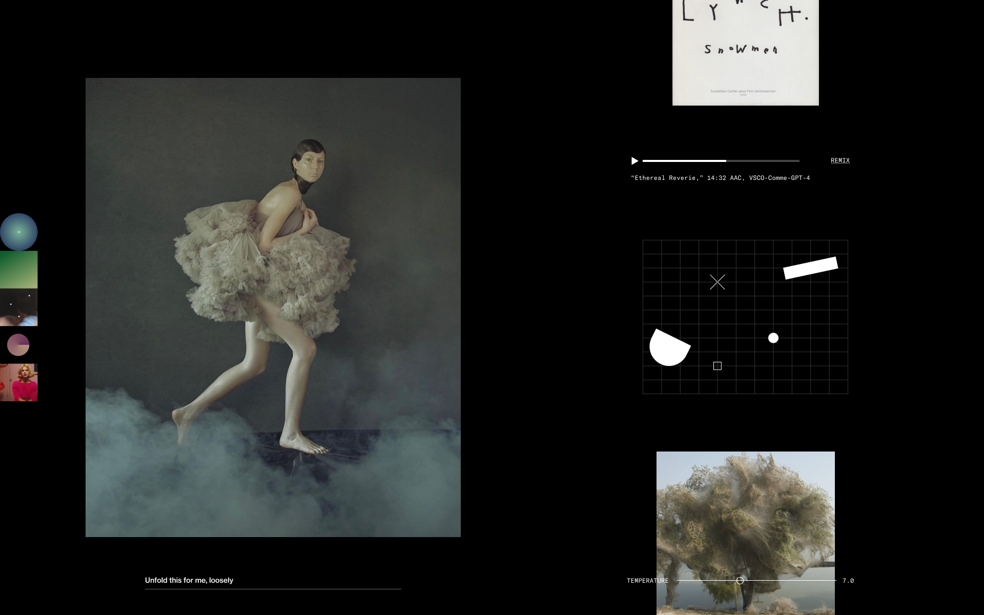Open the dark sparkle photo thumbnail
The image size is (984, 615).
[x=19, y=307]
